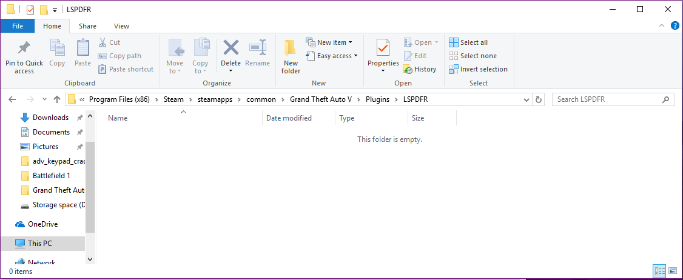Refresh the LSPDFR folder view
This screenshot has width=683, height=280.
point(539,99)
